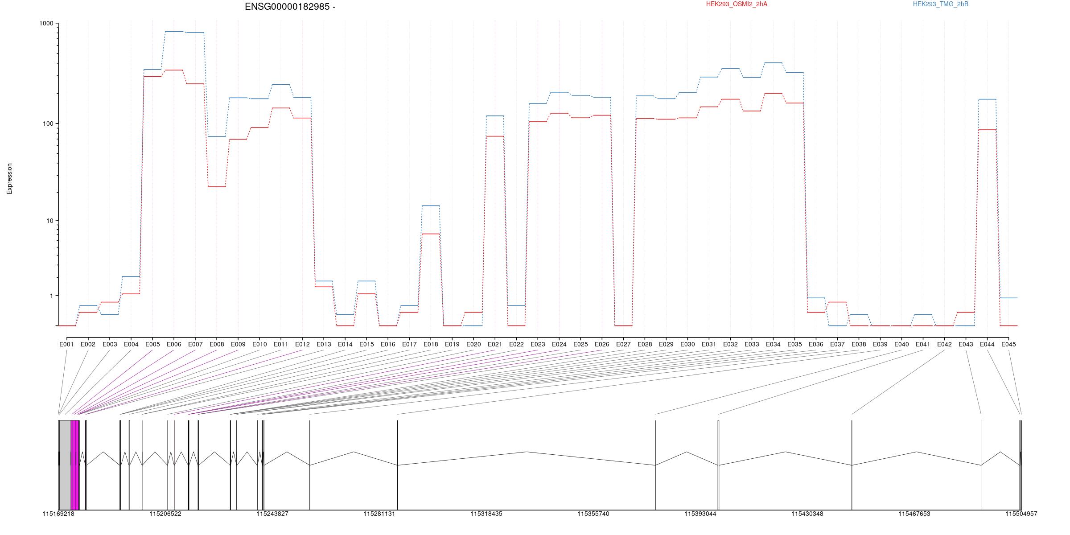
Task: Click exon label E030
Action: (687, 344)
